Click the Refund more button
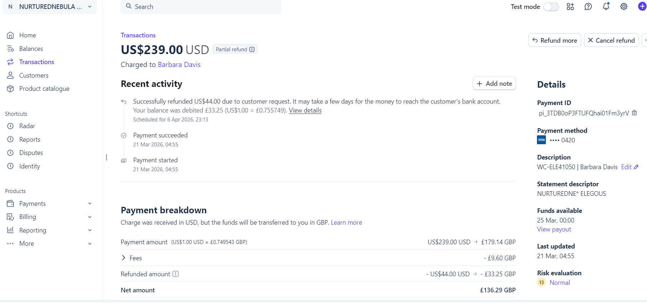The image size is (647, 303). [x=554, y=40]
